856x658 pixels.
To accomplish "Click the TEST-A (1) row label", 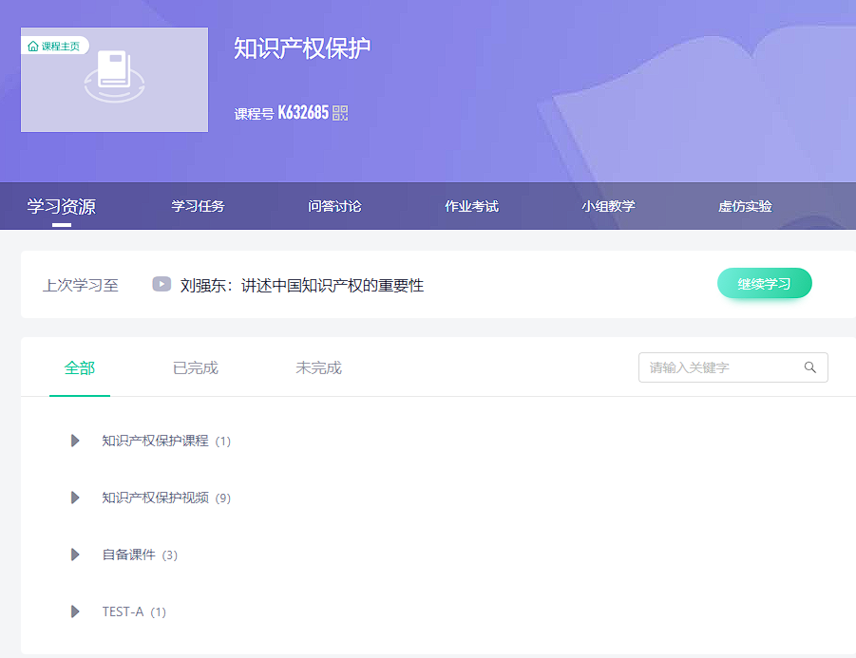I will coord(134,612).
